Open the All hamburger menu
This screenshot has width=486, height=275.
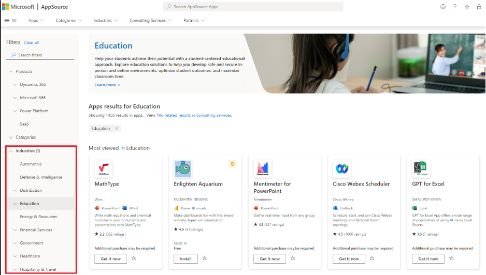[10, 20]
